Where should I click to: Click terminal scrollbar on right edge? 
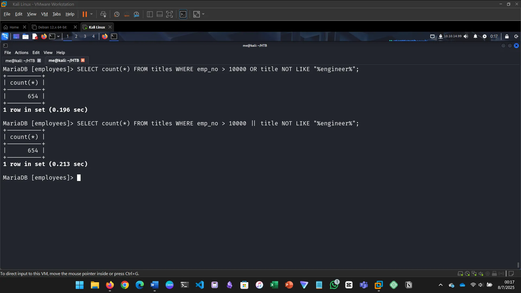pyautogui.click(x=518, y=265)
